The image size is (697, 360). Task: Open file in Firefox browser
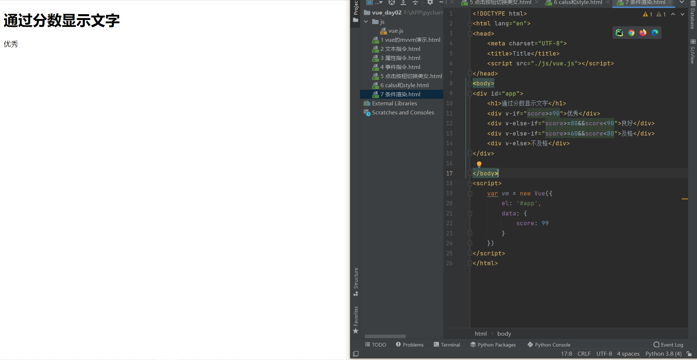pos(643,33)
